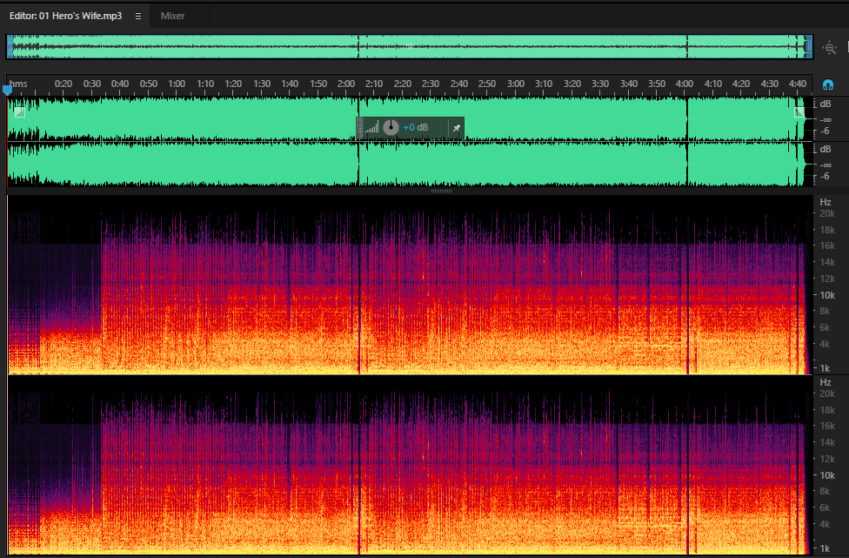Click the '4k' label on the lower spectrogram

point(825,524)
